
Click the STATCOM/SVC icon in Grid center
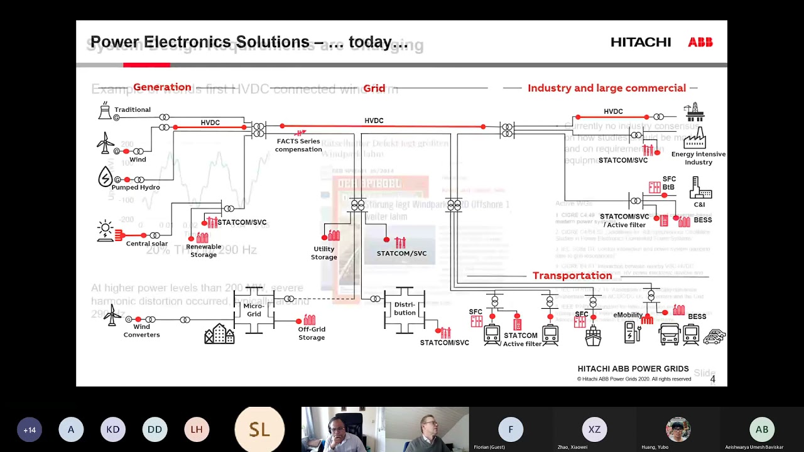point(400,243)
